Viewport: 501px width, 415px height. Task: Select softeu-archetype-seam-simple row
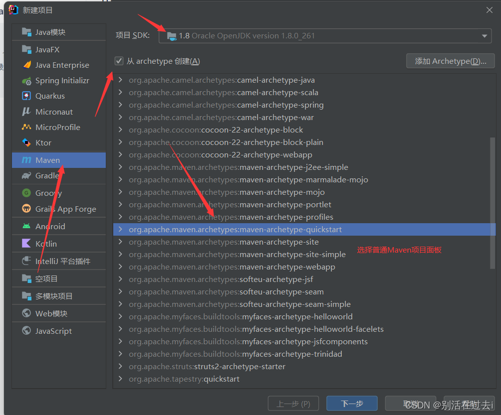[x=304, y=304]
